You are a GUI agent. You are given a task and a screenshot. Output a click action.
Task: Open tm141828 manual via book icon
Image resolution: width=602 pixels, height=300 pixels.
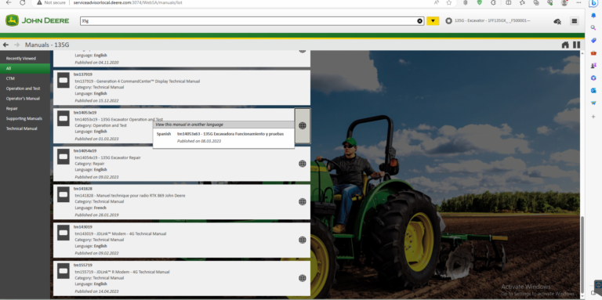(x=63, y=194)
